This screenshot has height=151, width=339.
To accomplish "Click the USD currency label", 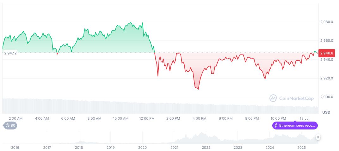I will coord(326,112).
